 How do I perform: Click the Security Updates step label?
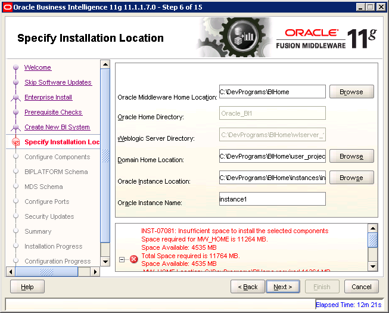(x=49, y=216)
